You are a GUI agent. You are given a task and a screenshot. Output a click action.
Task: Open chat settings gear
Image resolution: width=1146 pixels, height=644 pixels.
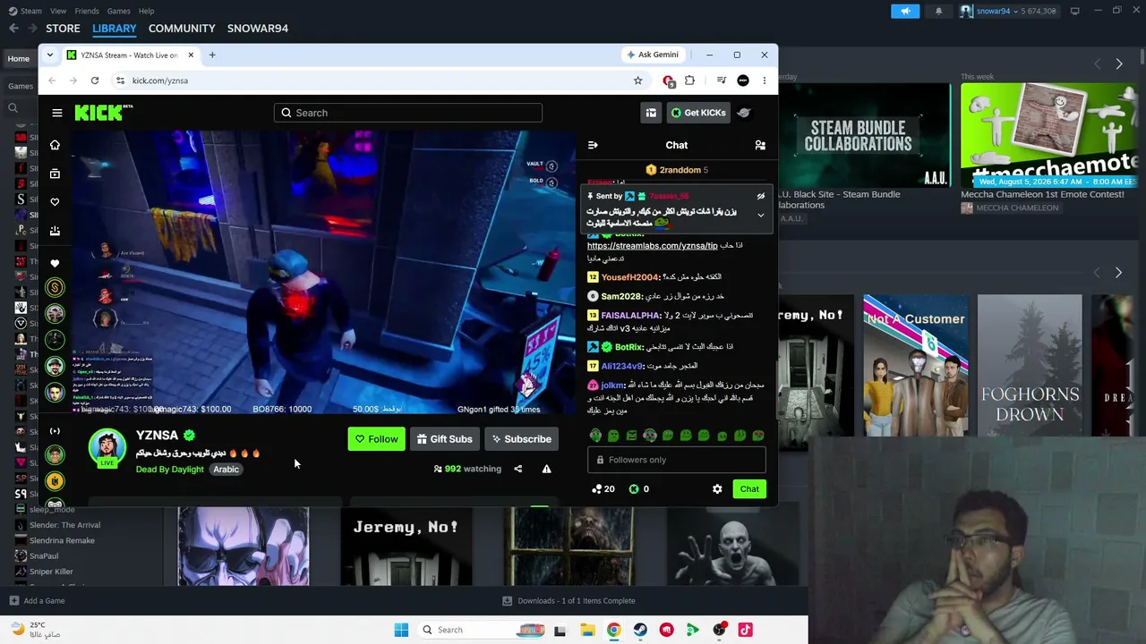pos(717,489)
